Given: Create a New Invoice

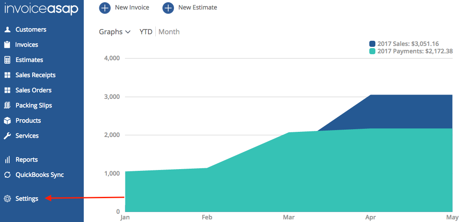Looking at the screenshot, I should pos(125,7).
